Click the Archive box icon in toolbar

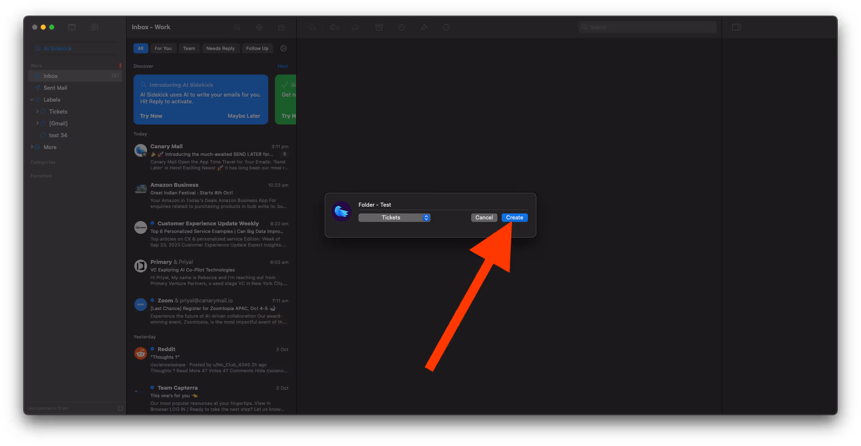pos(379,27)
